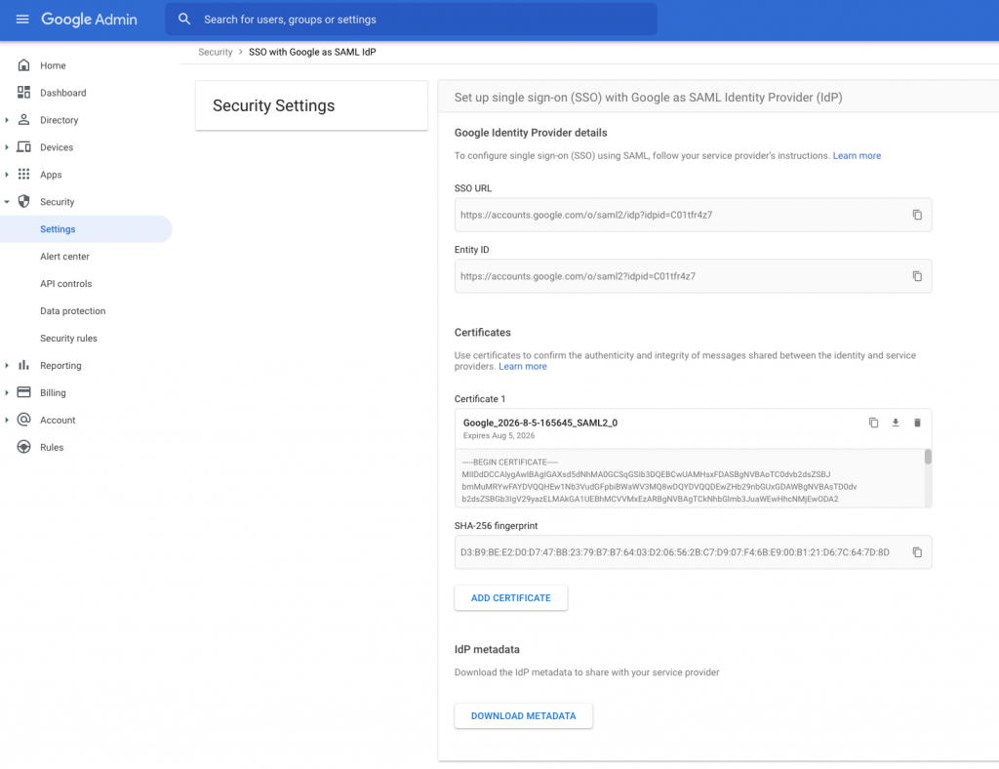Open the Learn more link under Certificates
Viewport: 999px width, 769px height.
522,366
